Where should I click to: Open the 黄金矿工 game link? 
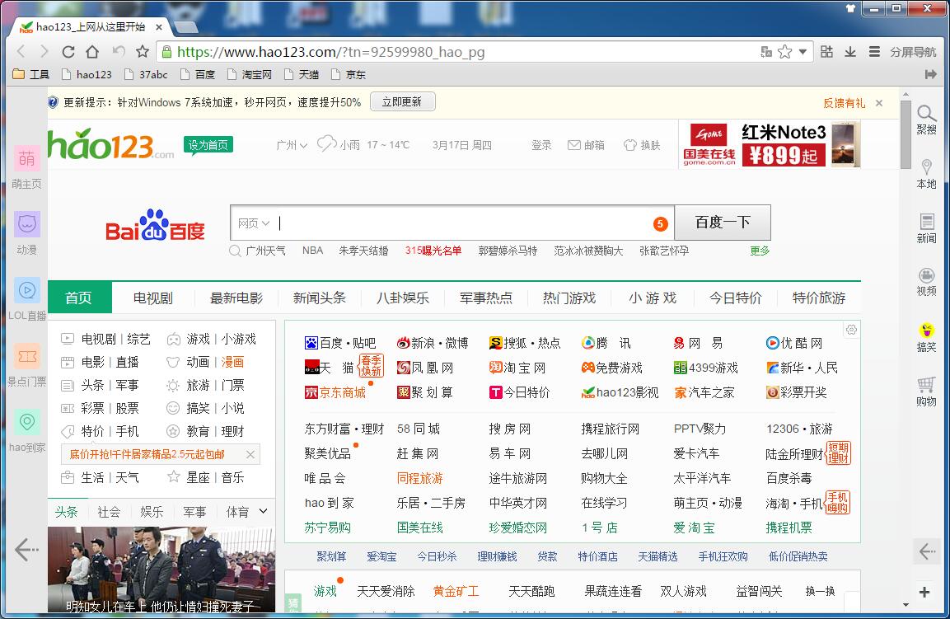tap(456, 591)
